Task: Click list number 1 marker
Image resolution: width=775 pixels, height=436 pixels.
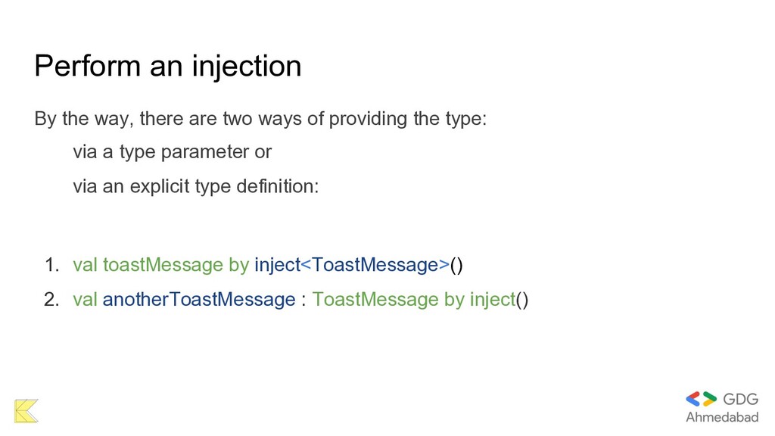Action: click(x=52, y=265)
